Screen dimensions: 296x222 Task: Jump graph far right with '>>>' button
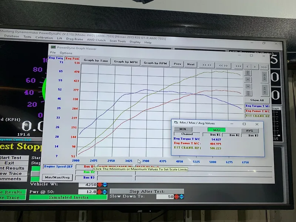pos(264,67)
